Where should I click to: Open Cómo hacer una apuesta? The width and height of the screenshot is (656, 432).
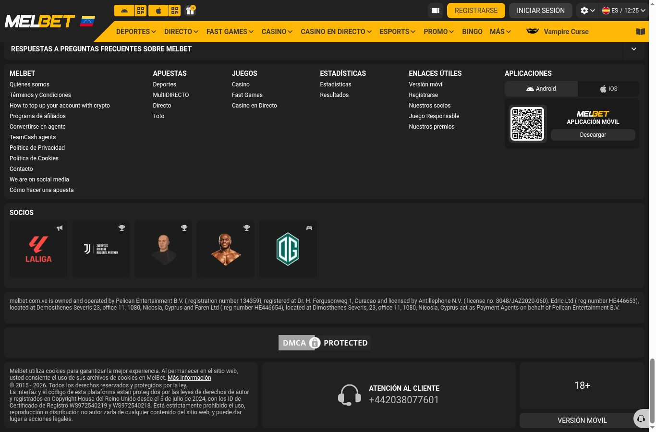pos(42,190)
